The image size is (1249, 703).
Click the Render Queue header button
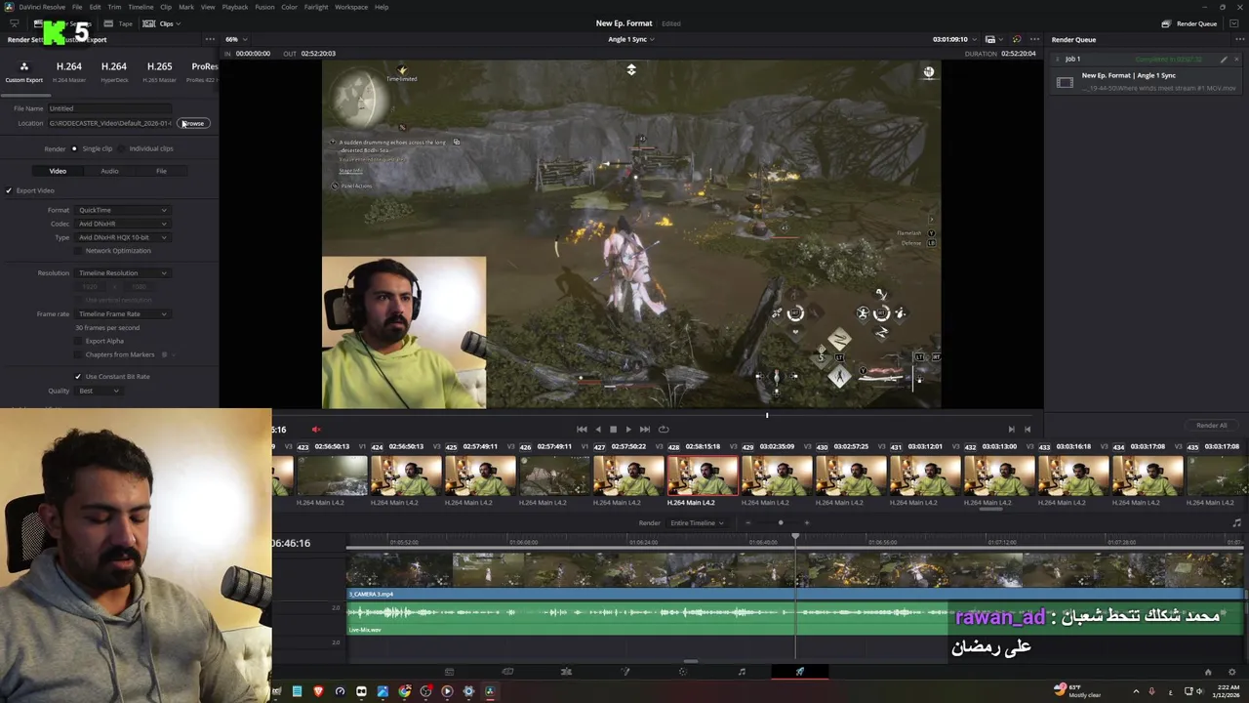coord(1189,23)
